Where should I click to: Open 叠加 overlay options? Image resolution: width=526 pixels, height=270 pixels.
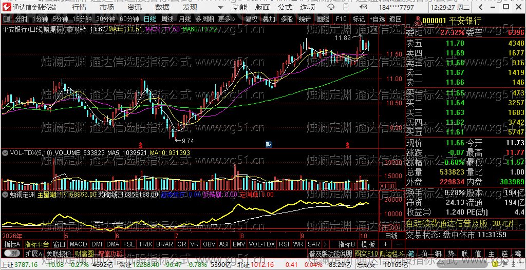[x=269, y=19]
